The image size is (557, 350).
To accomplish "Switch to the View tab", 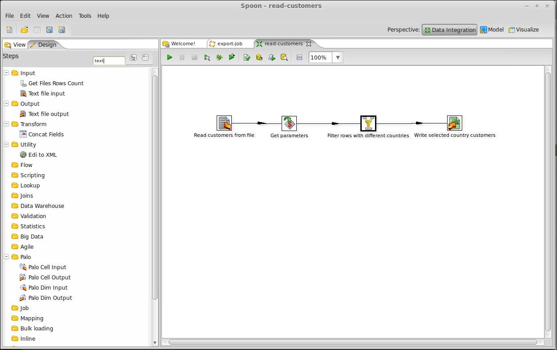I will coord(15,44).
